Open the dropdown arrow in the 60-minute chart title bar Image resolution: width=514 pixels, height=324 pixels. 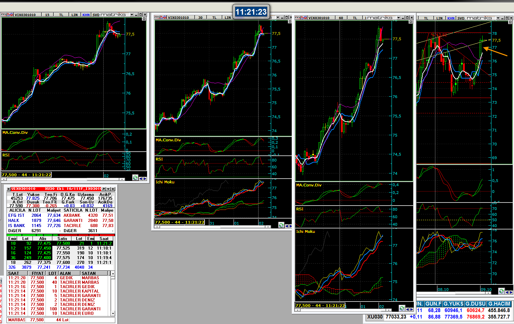[398, 18]
